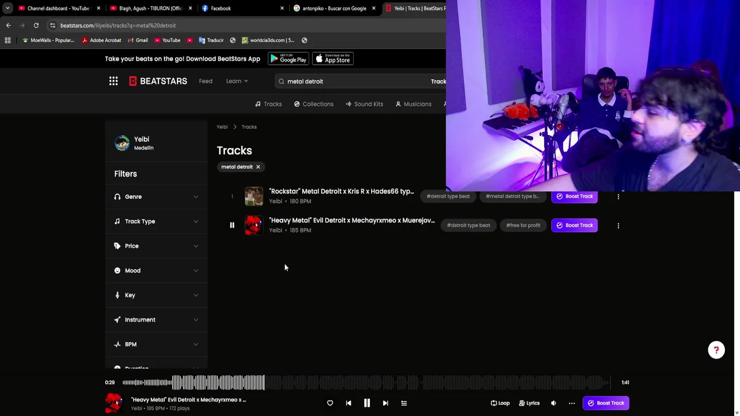
Task: Open the browser tab search dropdown
Action: pos(7,8)
